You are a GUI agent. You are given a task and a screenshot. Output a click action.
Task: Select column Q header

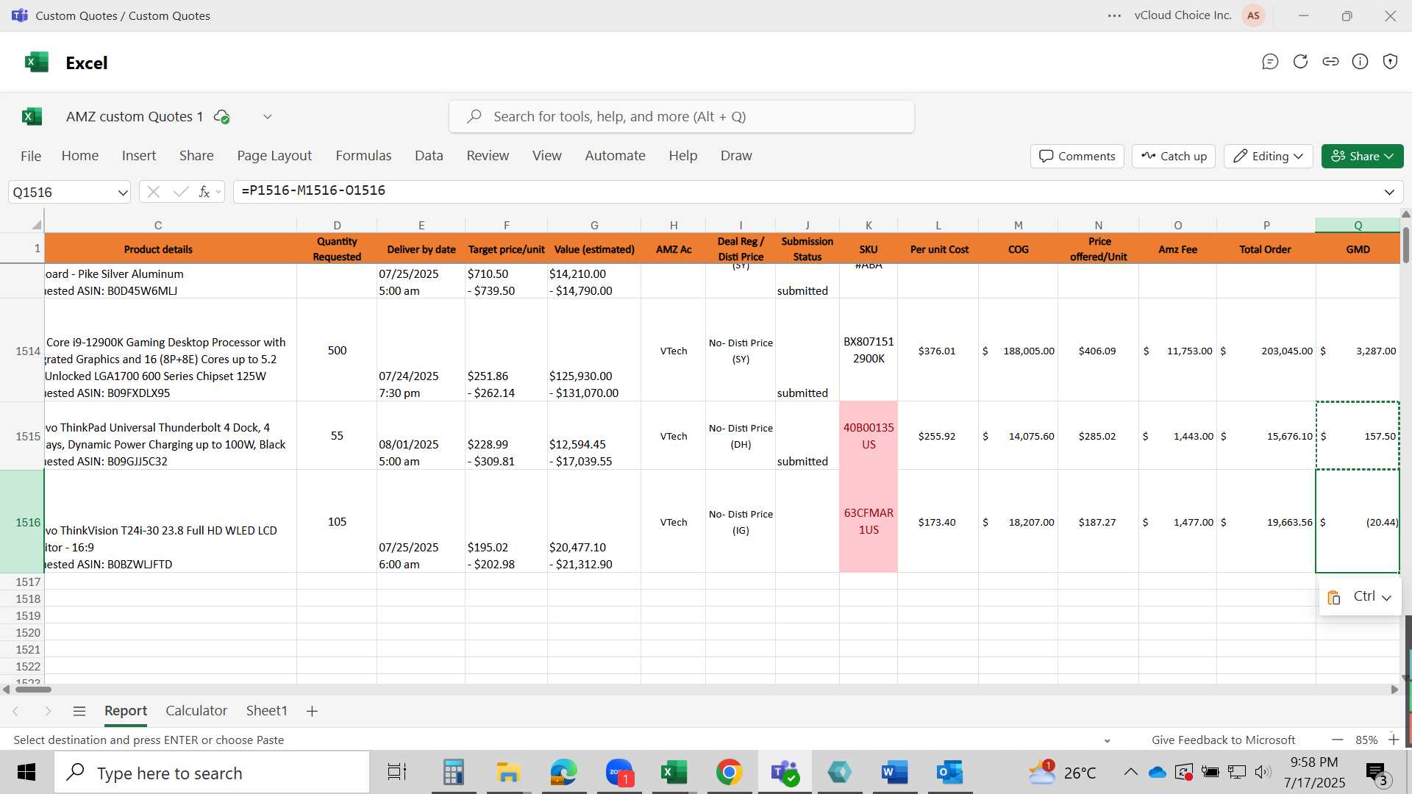coord(1358,225)
